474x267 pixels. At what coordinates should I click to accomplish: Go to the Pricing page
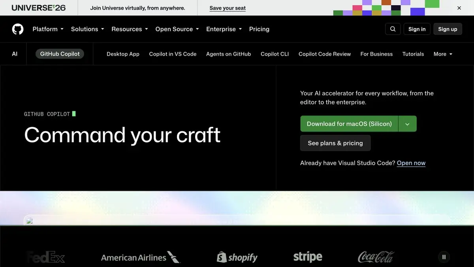click(259, 29)
